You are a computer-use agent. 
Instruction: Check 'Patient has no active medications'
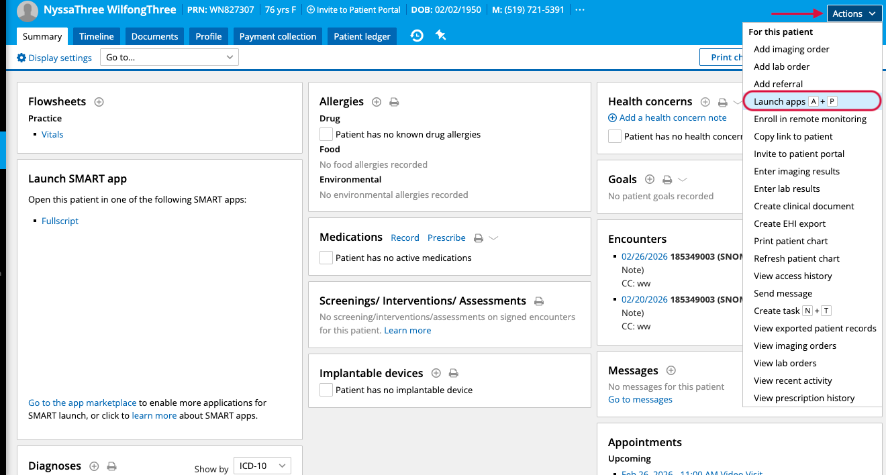326,258
